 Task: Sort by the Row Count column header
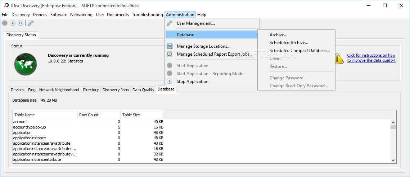coord(99,115)
